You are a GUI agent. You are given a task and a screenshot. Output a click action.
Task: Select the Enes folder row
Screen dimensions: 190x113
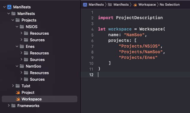[x=40, y=46]
